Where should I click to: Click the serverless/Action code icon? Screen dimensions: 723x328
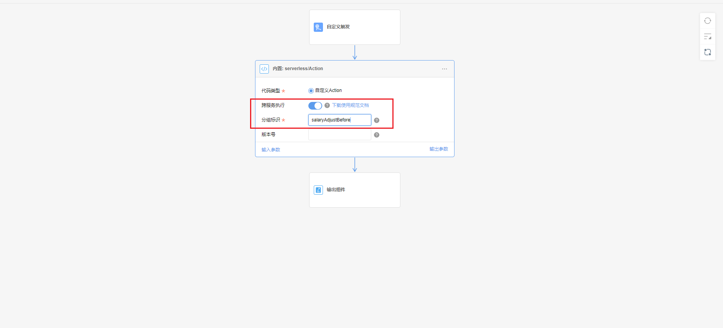click(264, 69)
